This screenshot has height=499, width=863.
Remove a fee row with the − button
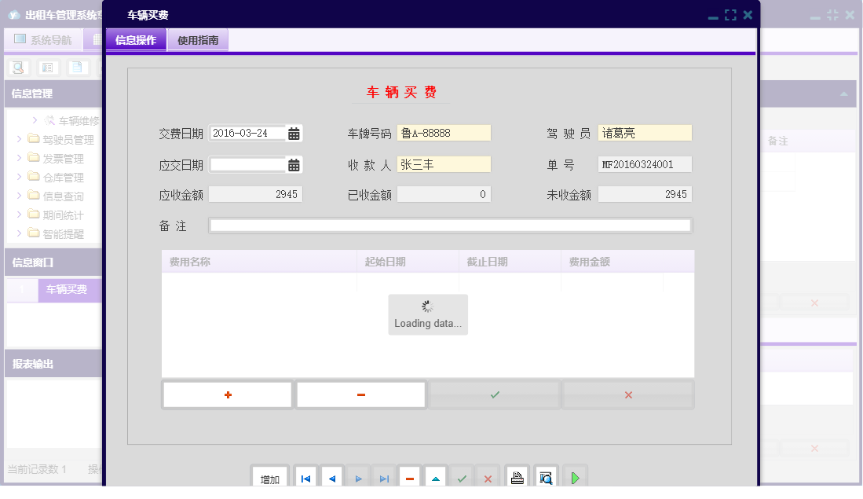[x=360, y=394]
